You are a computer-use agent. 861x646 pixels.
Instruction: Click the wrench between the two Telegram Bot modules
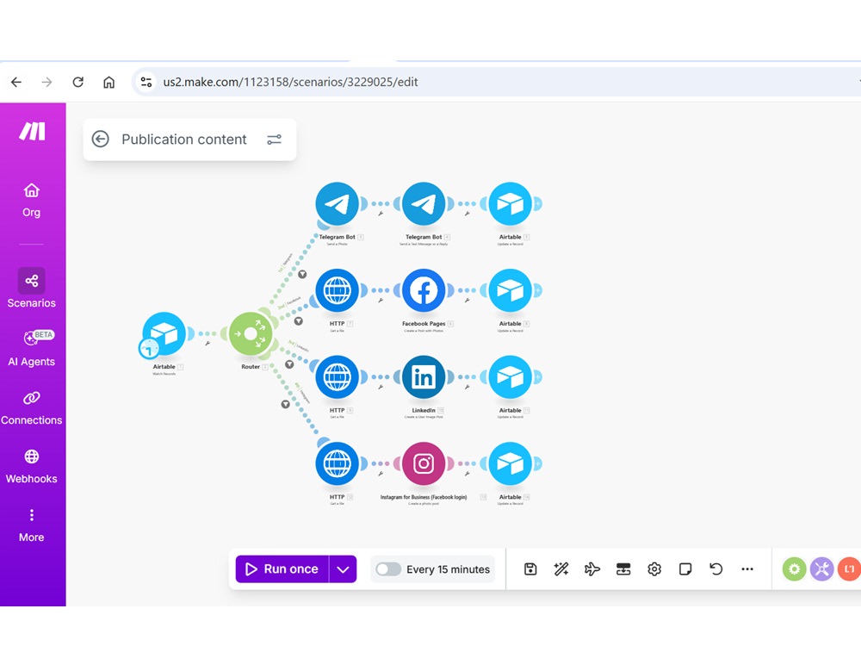tap(381, 214)
